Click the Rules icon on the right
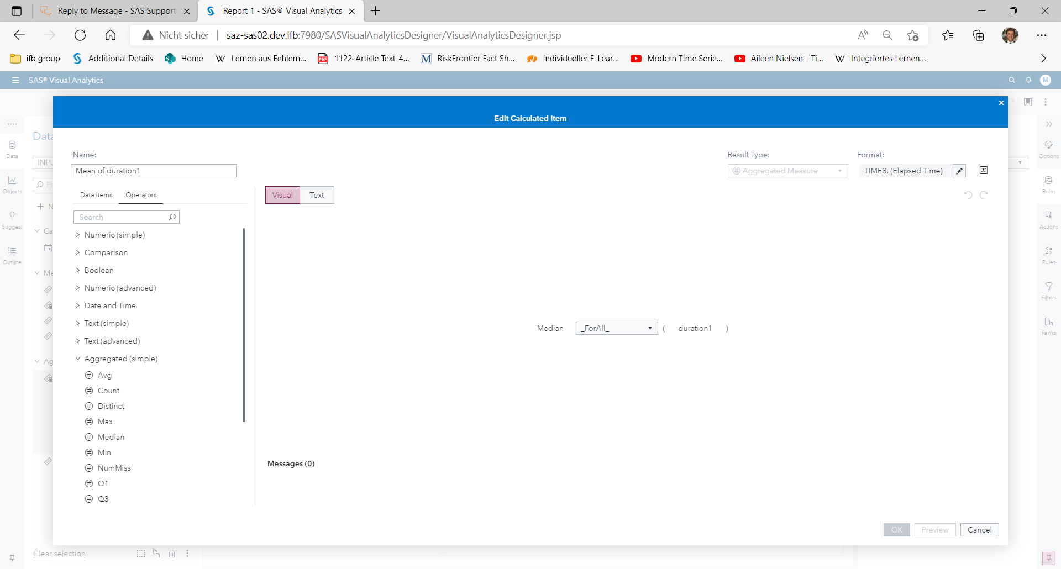The image size is (1061, 569). click(x=1049, y=255)
